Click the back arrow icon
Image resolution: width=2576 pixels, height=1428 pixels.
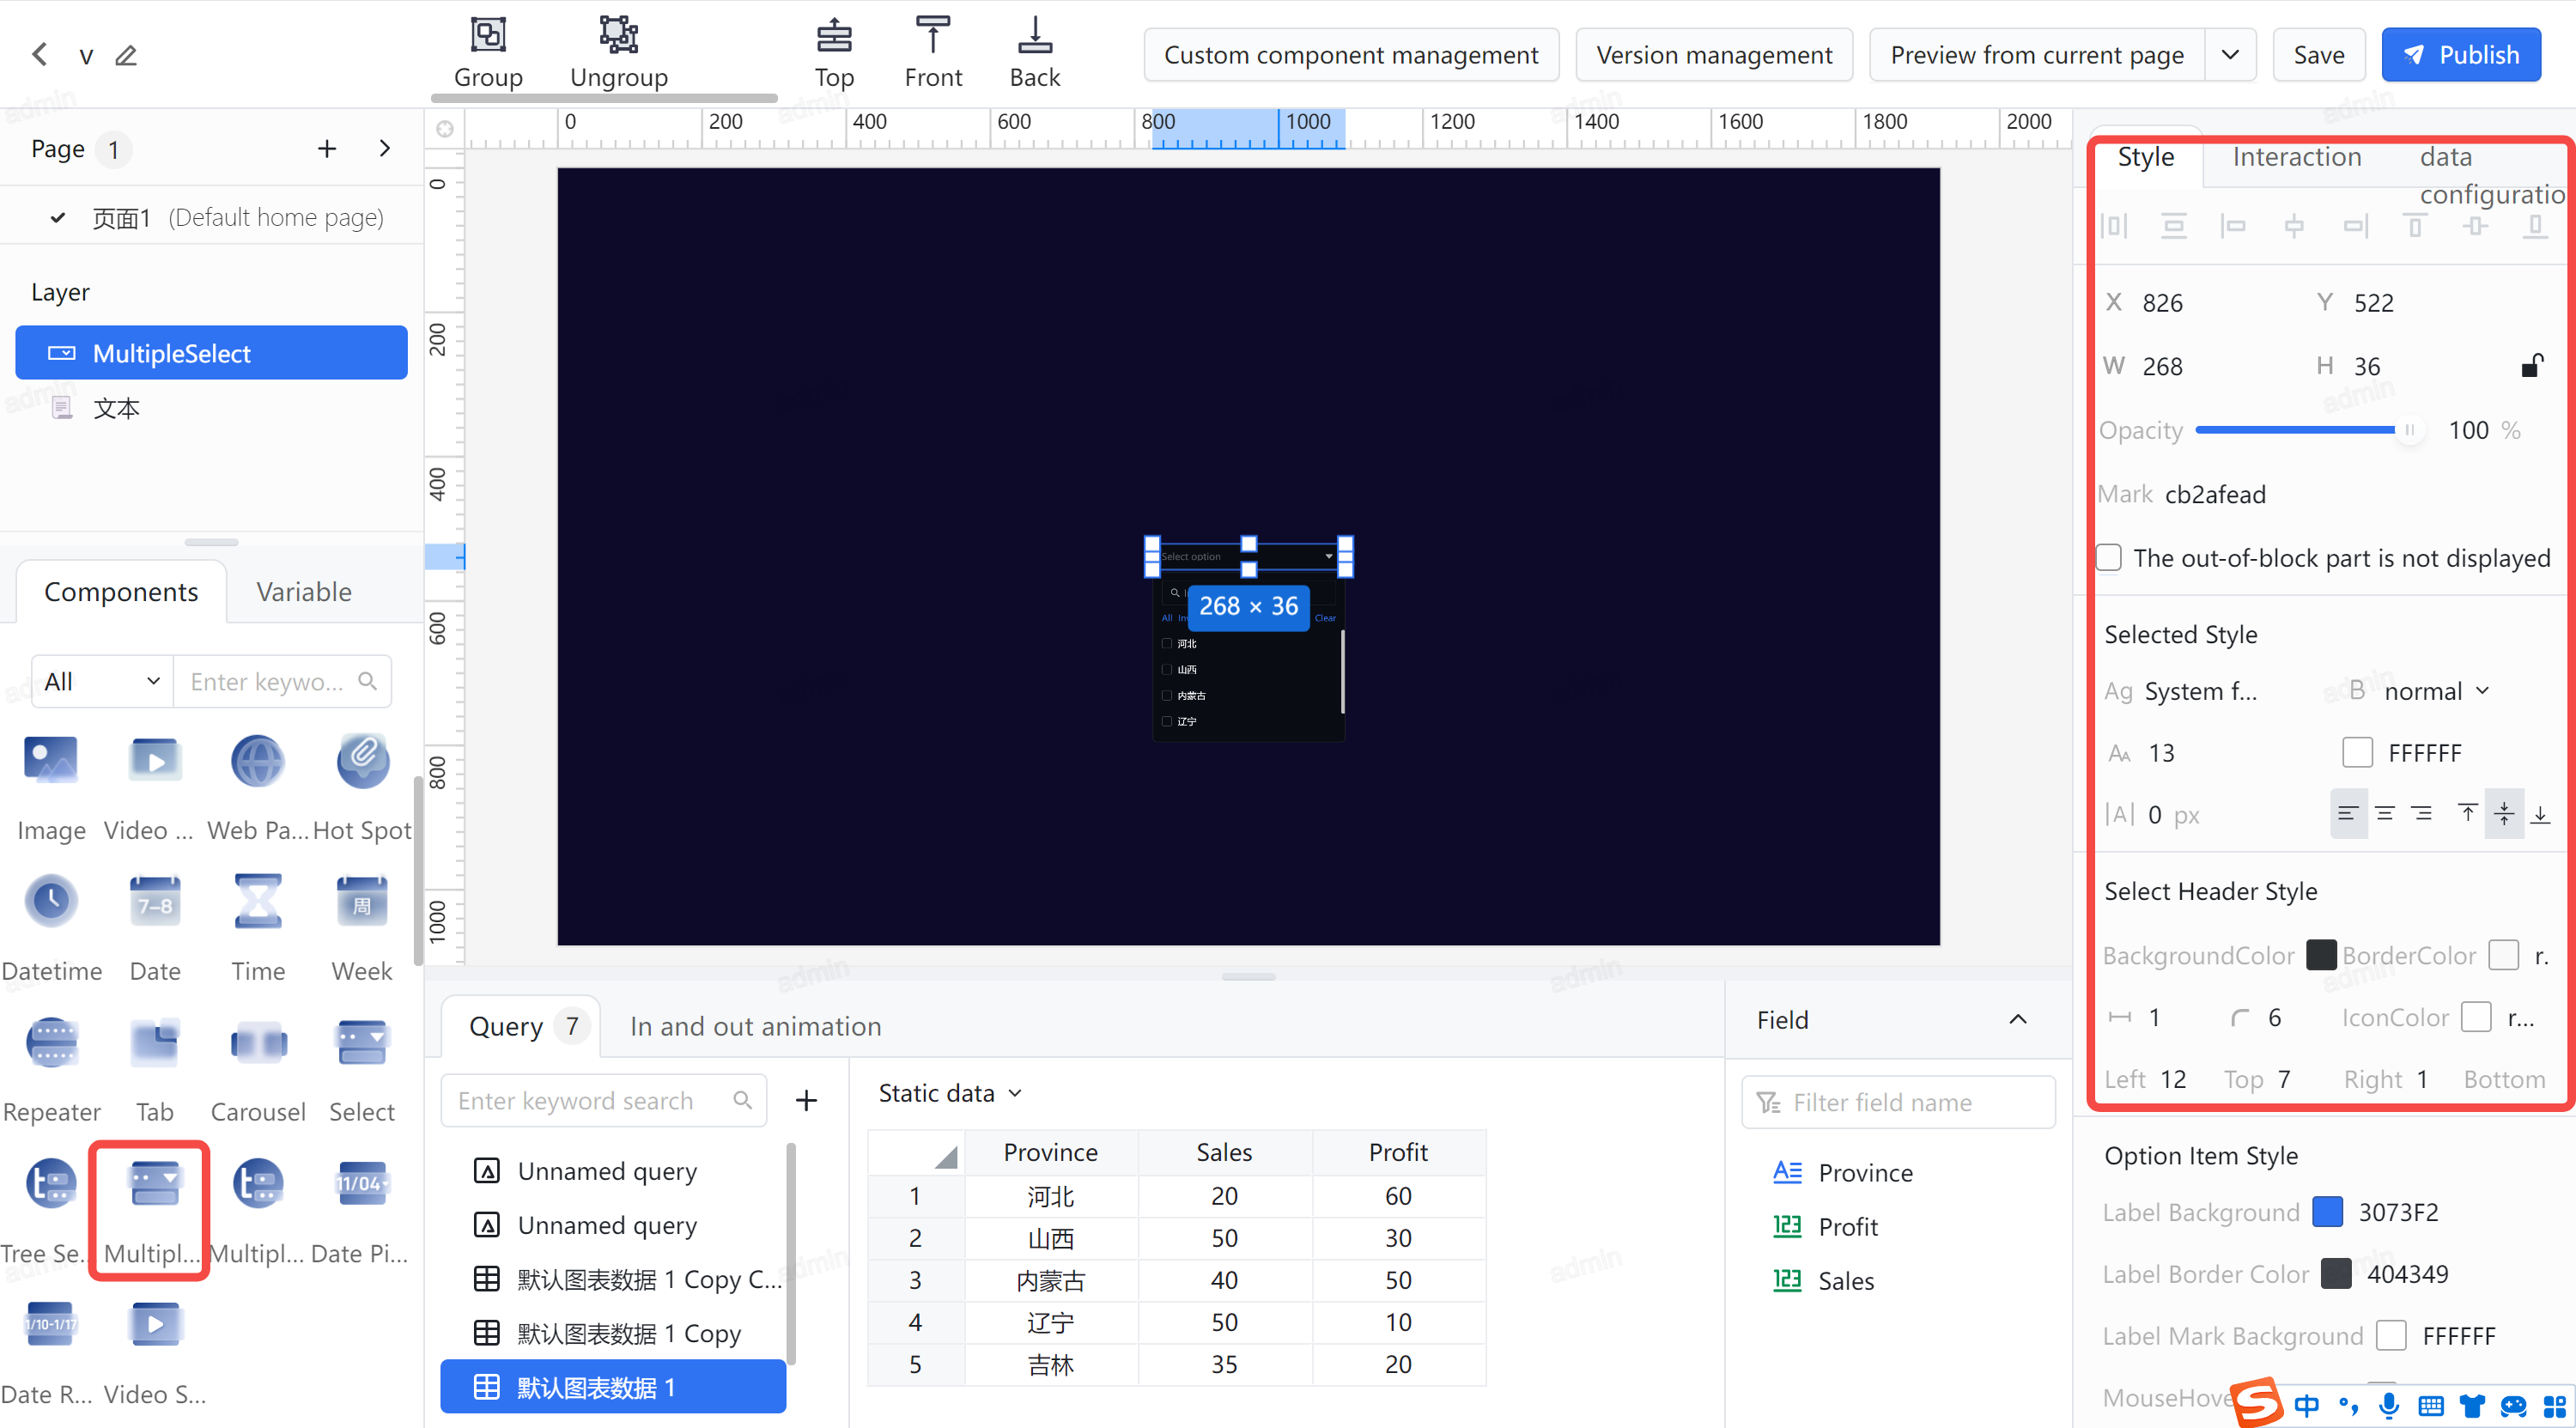pyautogui.click(x=40, y=54)
